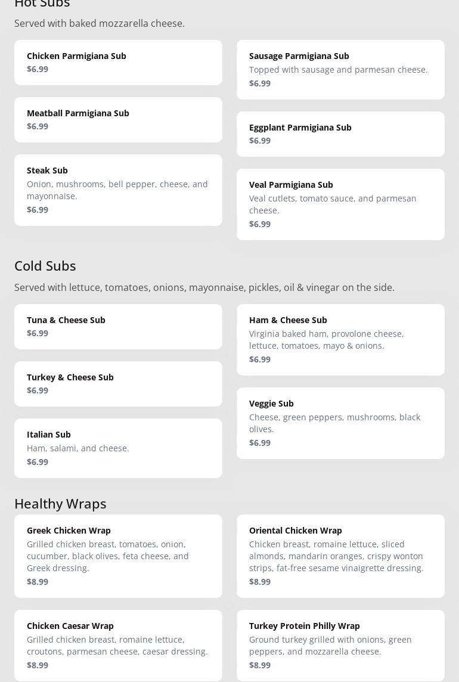Click the Veggie Sub ingredients description

tap(334, 423)
